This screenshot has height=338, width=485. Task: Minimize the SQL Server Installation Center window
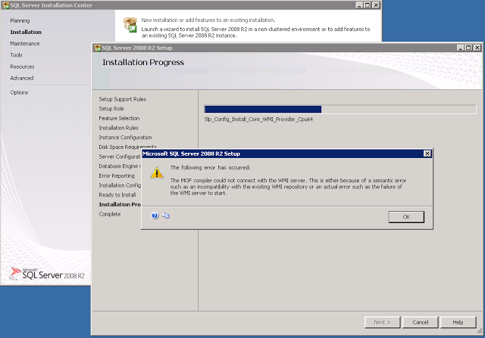pos(358,5)
